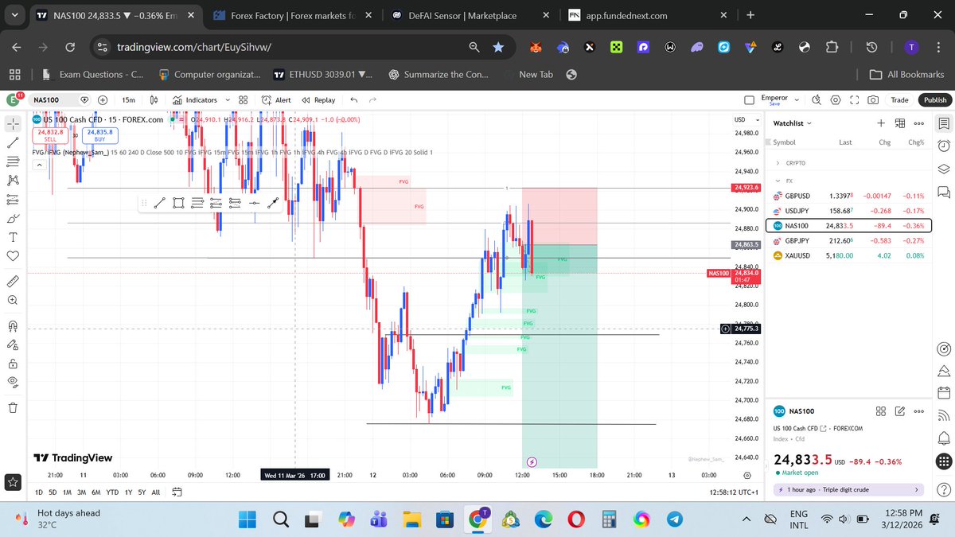
Task: Add symbol to watchlist plus icon
Action: tap(881, 123)
